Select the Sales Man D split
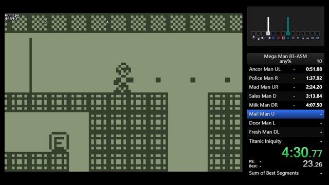Image resolution: width=329 pixels, height=185 pixels. [x=286, y=96]
